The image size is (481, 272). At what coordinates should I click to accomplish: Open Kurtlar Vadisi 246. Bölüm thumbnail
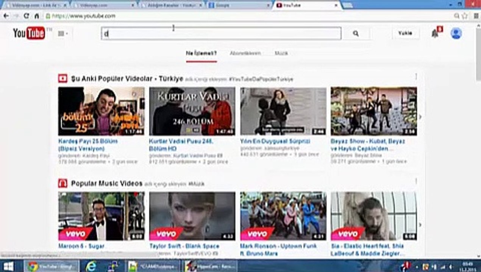coord(192,111)
